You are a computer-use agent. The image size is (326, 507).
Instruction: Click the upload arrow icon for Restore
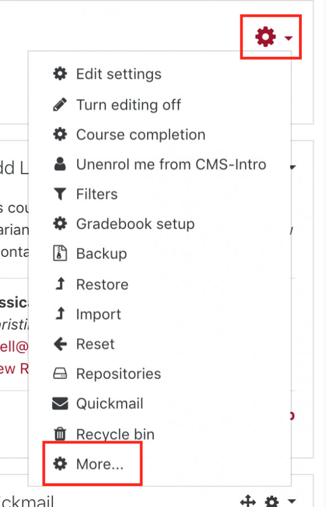[x=60, y=284]
